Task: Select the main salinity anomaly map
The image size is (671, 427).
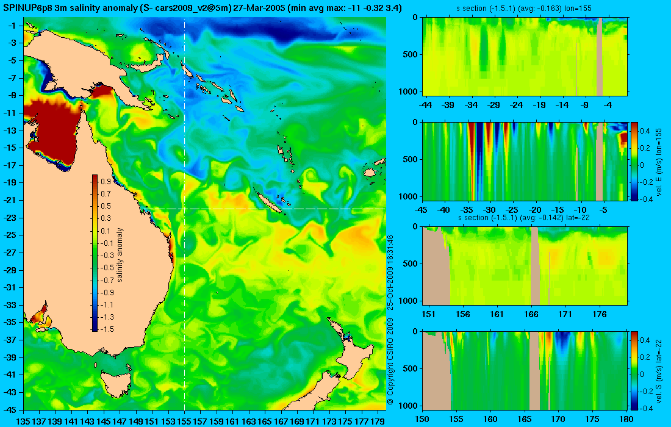Action: [204, 213]
